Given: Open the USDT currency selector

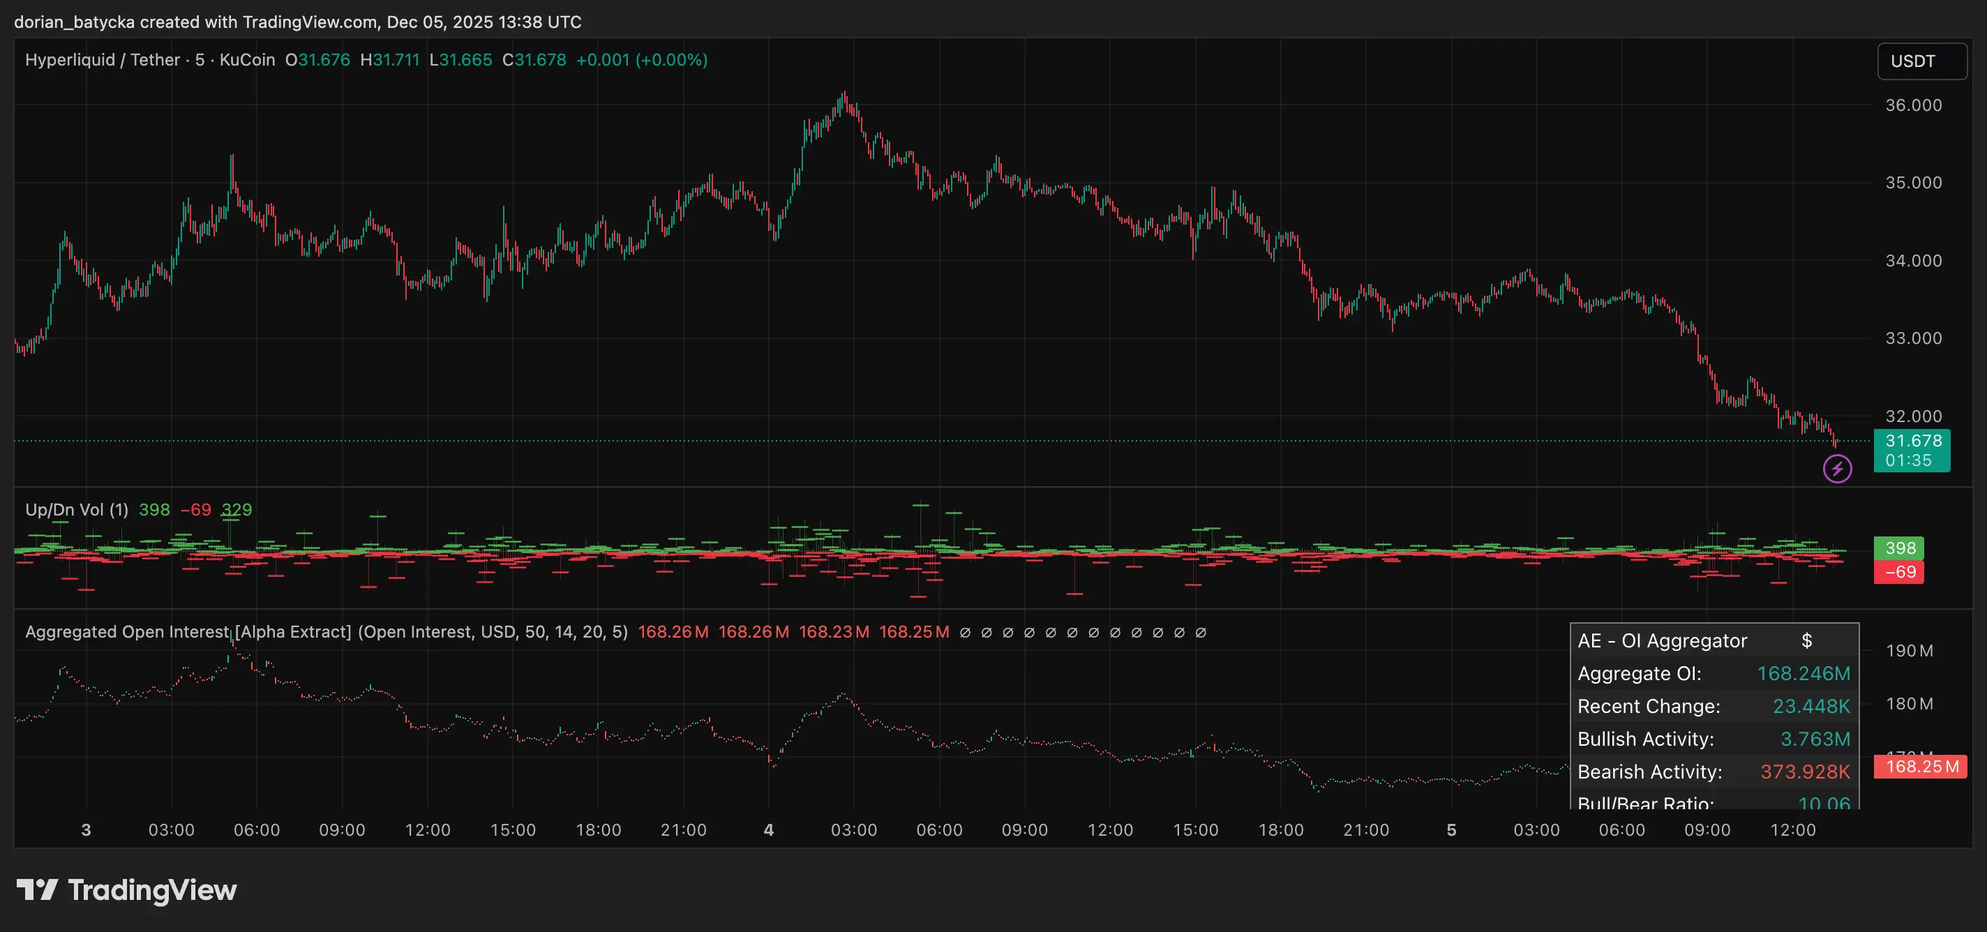Looking at the screenshot, I should pos(1921,61).
